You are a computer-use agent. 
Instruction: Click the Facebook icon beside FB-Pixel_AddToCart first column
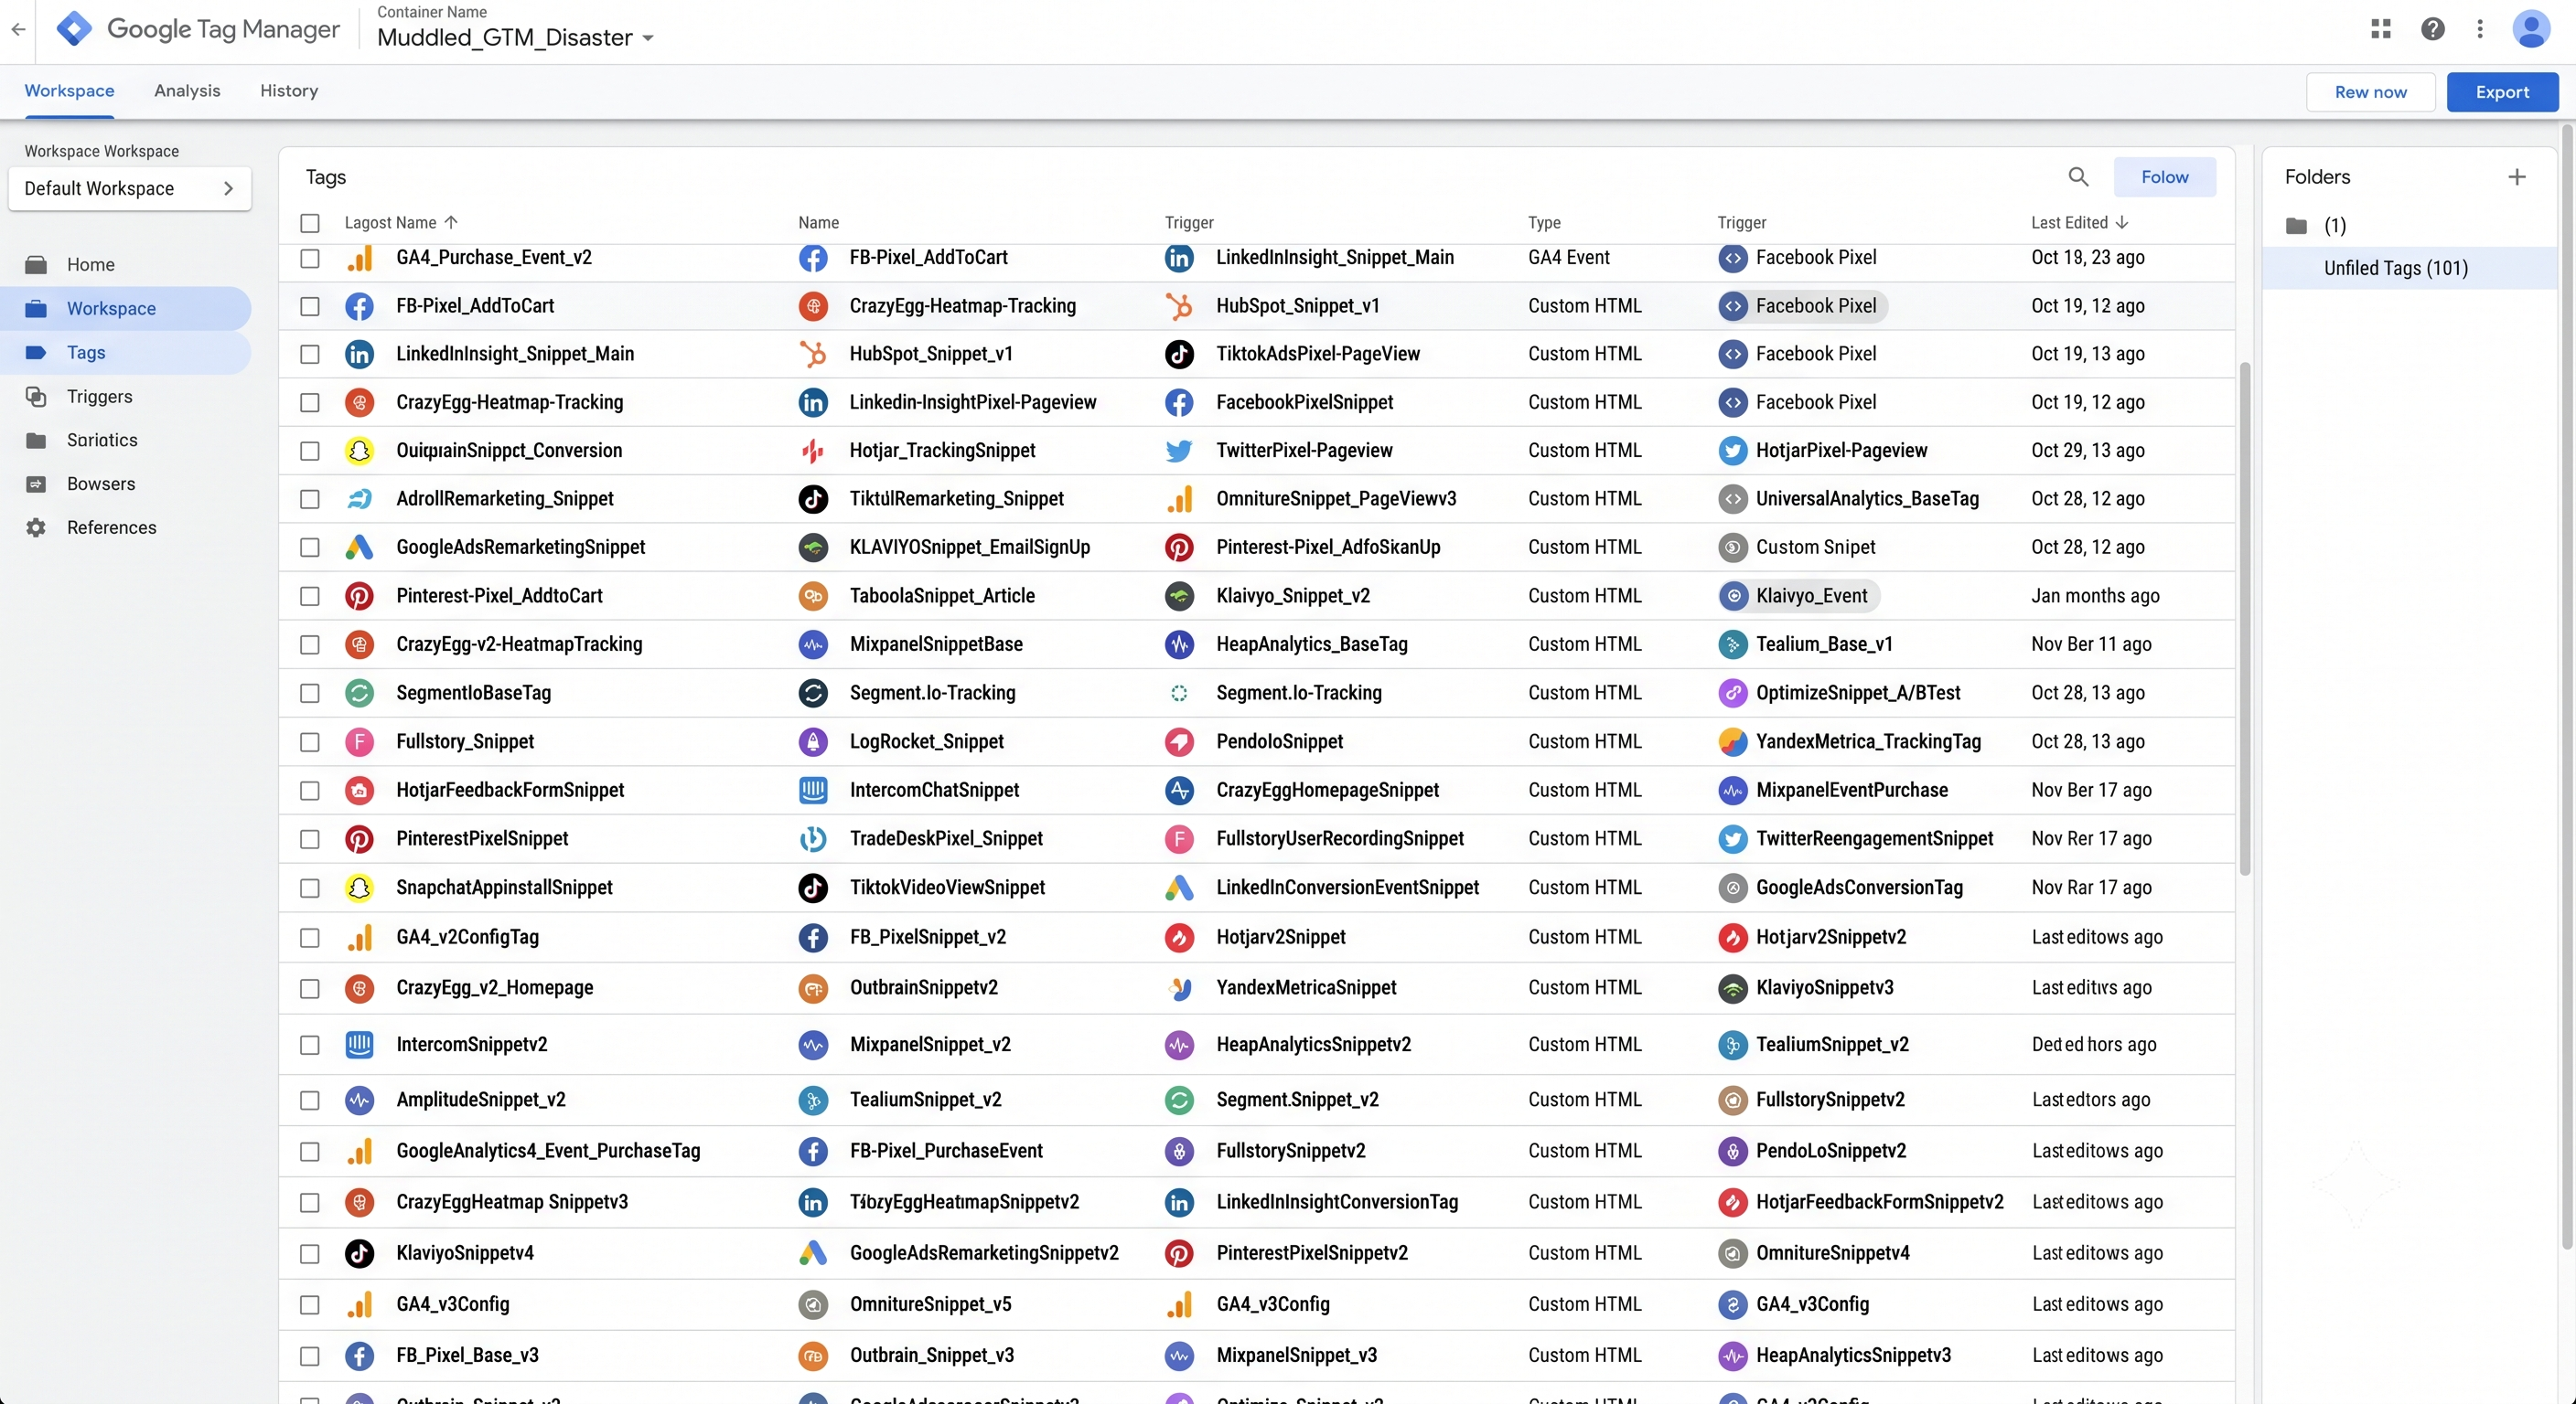(x=359, y=306)
